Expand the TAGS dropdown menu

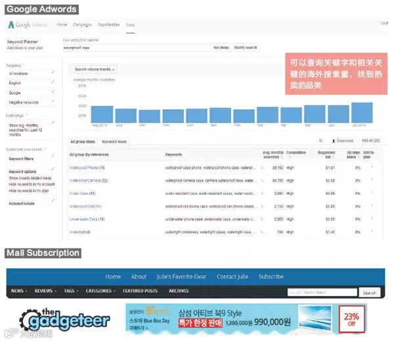click(71, 291)
